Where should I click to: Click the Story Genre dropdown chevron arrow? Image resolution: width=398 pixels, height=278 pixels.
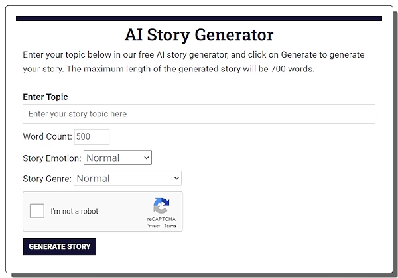(176, 178)
